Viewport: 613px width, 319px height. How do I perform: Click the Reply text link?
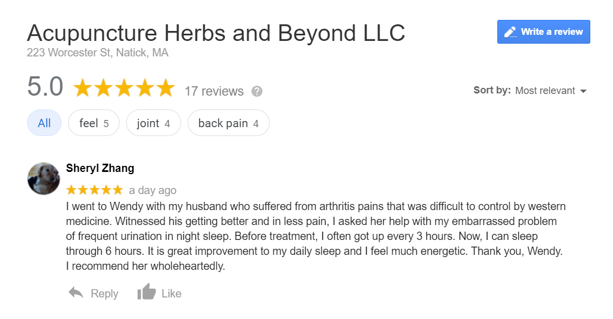105,294
